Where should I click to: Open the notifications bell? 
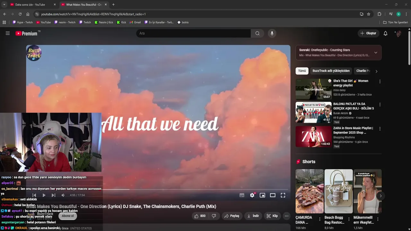pos(386,33)
